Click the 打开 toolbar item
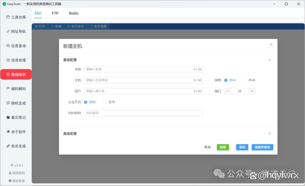The height and width of the screenshot is (186, 305). click(x=40, y=26)
